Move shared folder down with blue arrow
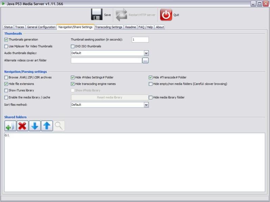Viewport: 270px width, 202px height. (x=34, y=126)
